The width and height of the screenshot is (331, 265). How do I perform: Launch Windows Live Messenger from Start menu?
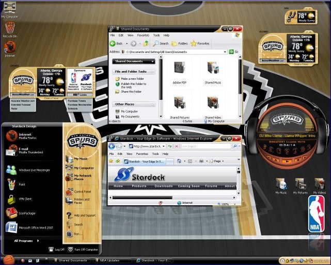pyautogui.click(x=28, y=170)
